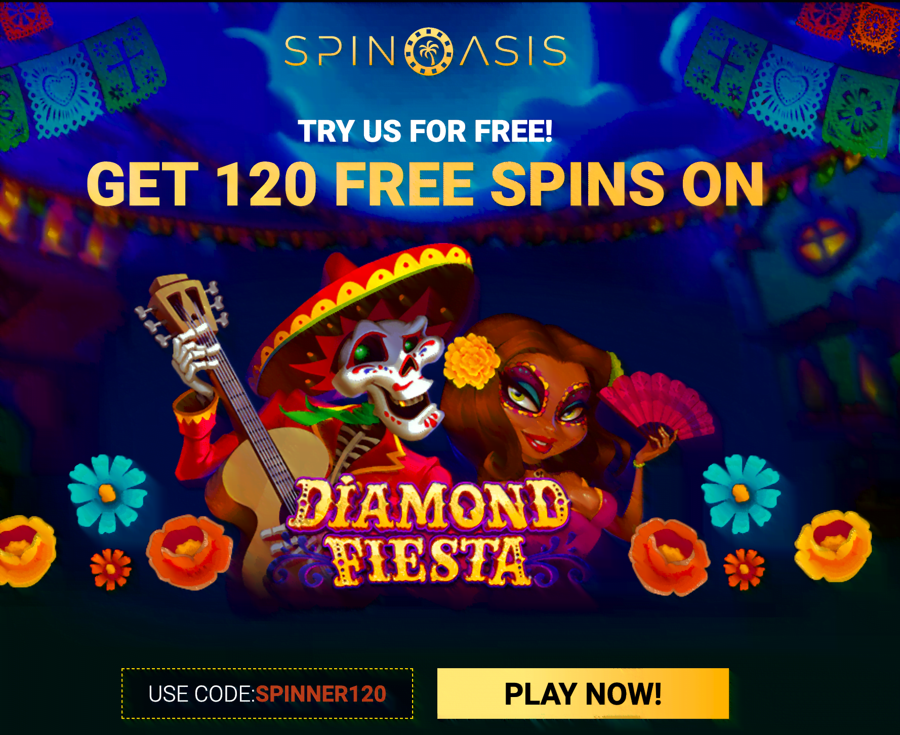Click the SPINNER120 promo code box
The height and width of the screenshot is (735, 900).
pyautogui.click(x=267, y=693)
